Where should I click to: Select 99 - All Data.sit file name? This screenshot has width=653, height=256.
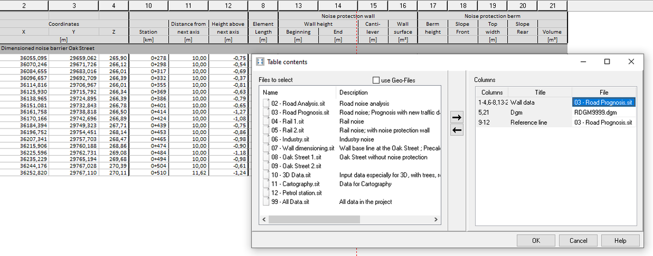289,202
